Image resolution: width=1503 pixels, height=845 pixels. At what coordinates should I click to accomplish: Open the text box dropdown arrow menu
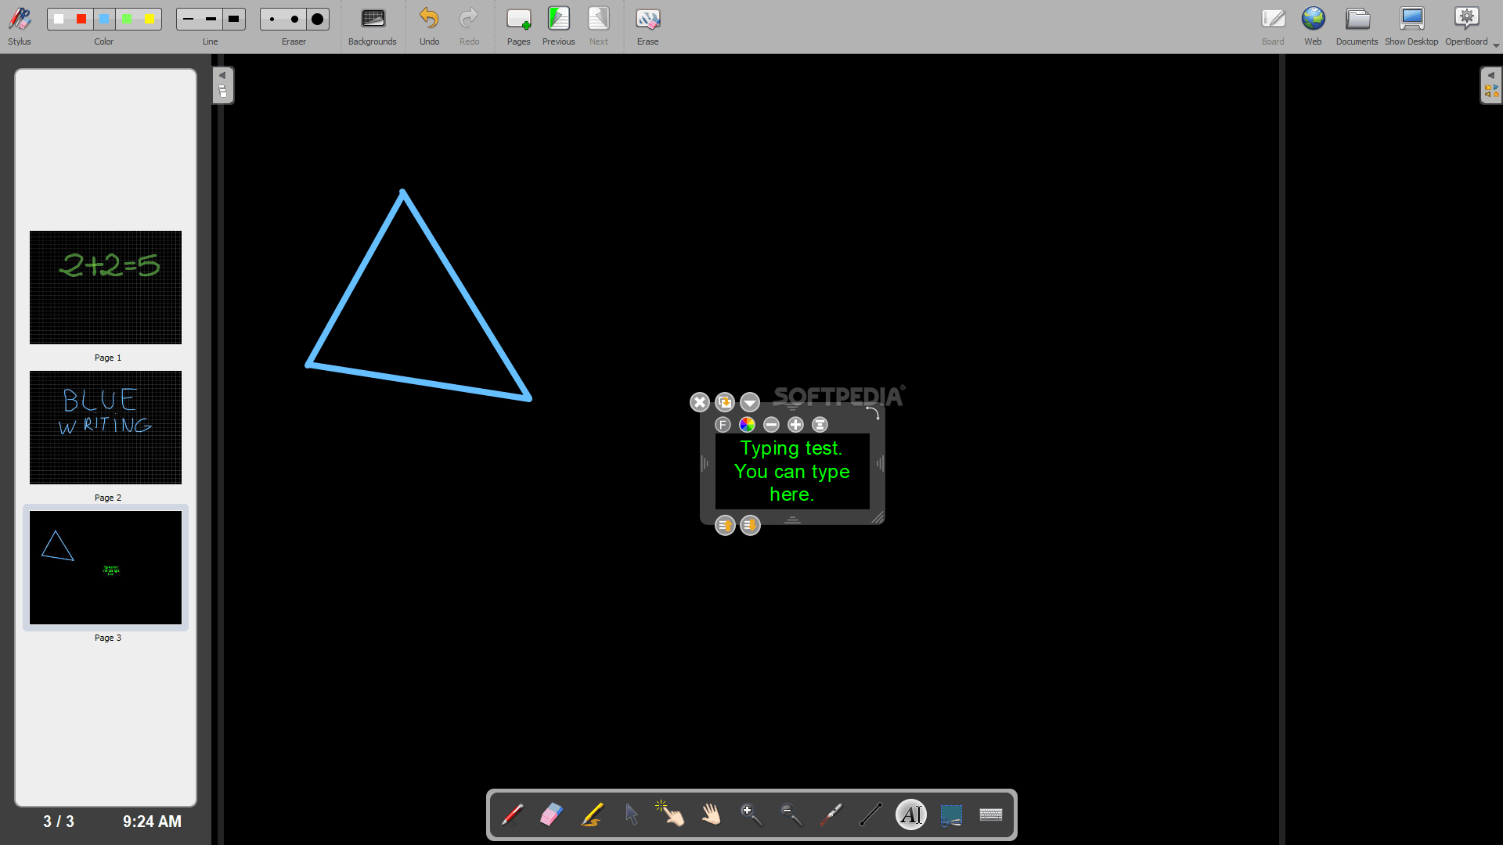750,402
